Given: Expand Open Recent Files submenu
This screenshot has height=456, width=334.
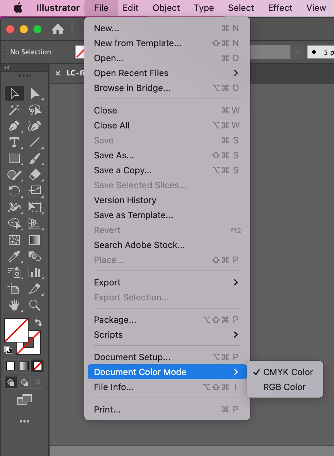Looking at the screenshot, I should coord(167,73).
